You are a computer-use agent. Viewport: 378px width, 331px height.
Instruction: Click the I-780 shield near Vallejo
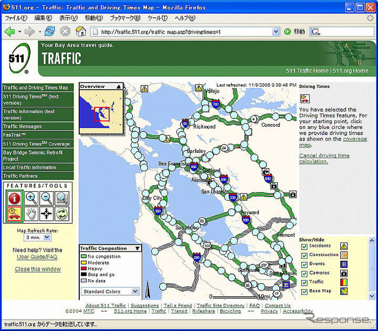pyautogui.click(x=216, y=104)
